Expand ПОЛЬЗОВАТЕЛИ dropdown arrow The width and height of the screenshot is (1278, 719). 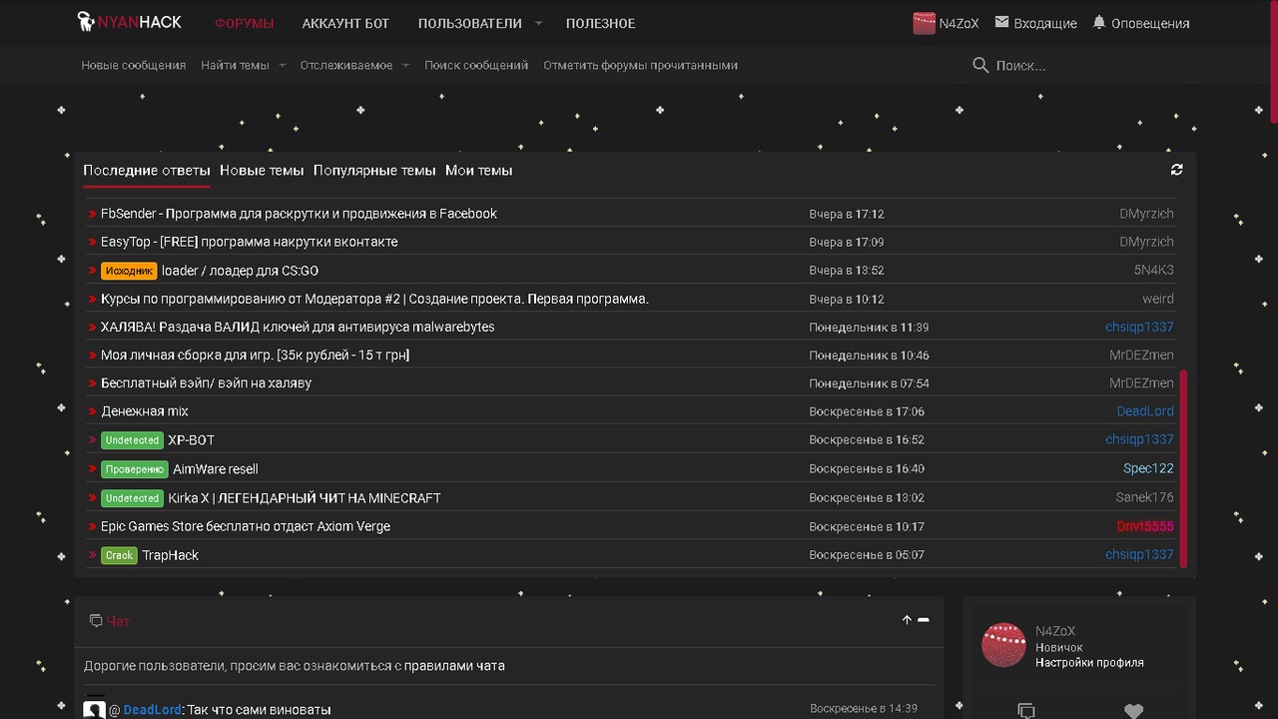coord(538,23)
